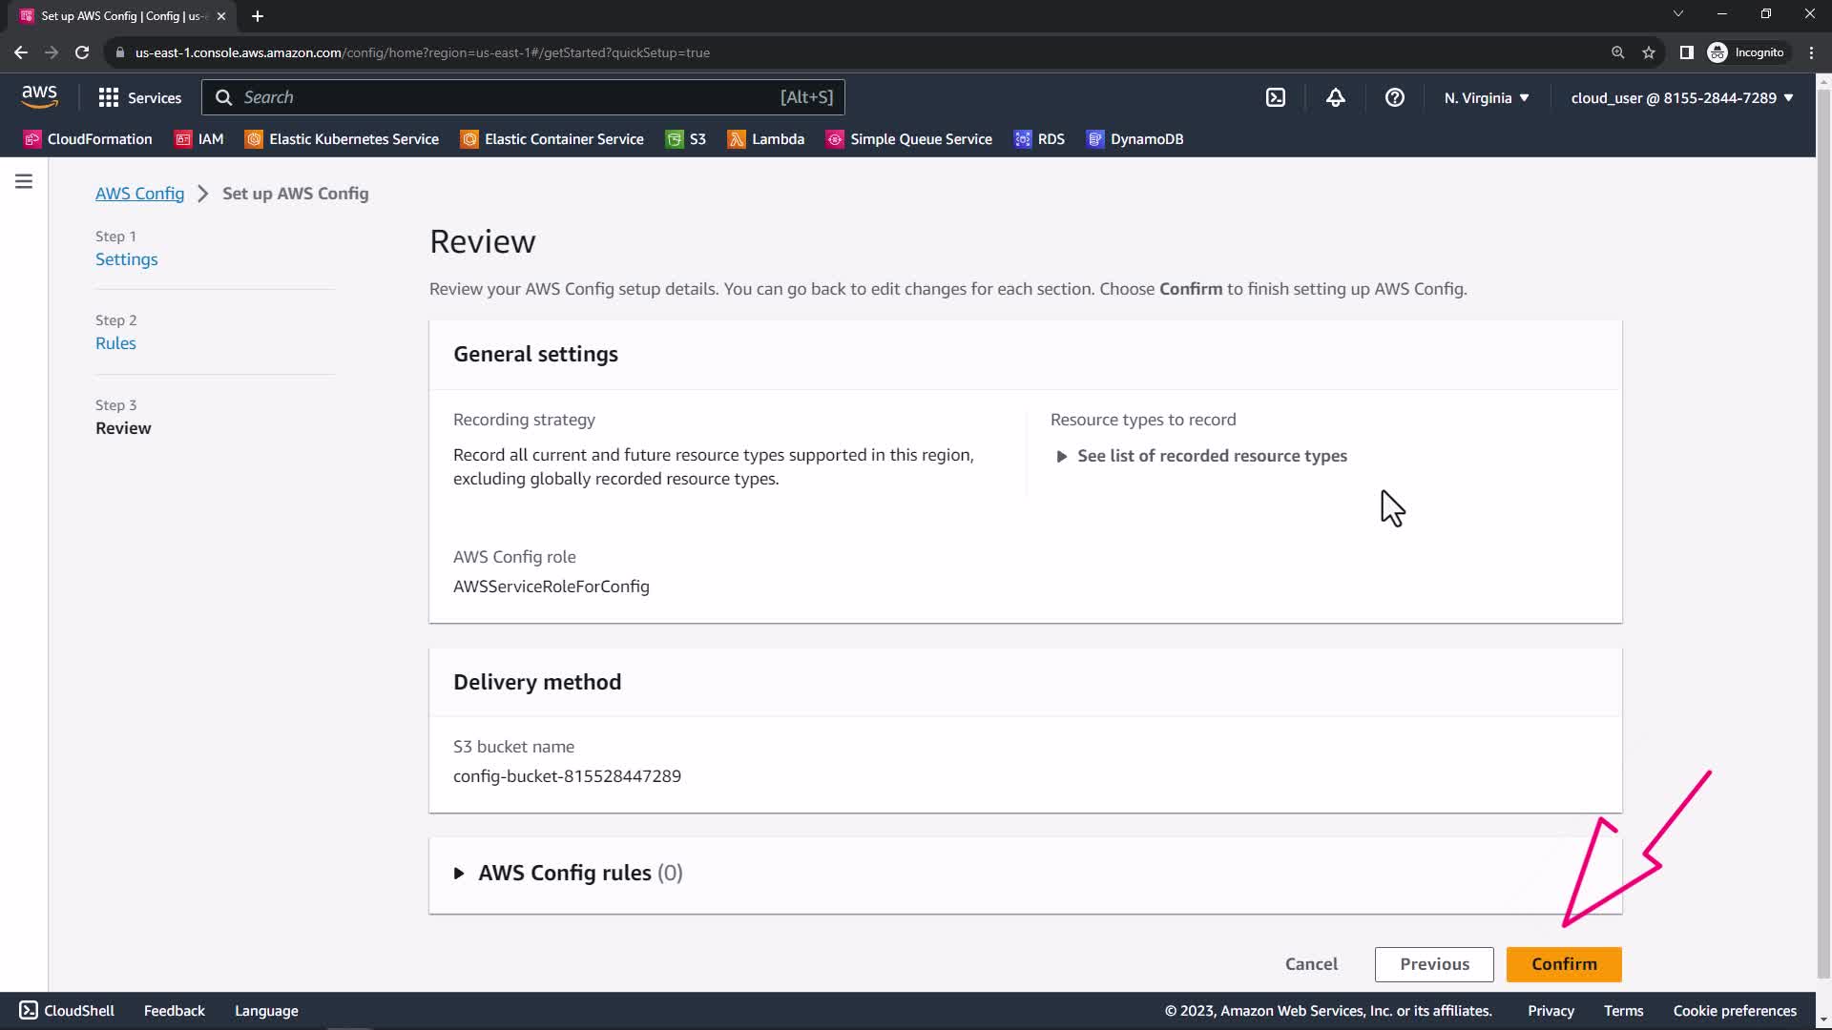Open the N. Virginia region dropdown
This screenshot has width=1832, height=1030.
(x=1486, y=97)
